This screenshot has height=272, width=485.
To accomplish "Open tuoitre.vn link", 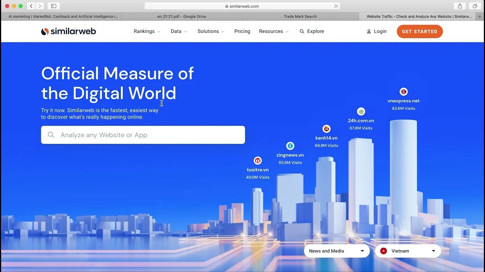I will (258, 170).
